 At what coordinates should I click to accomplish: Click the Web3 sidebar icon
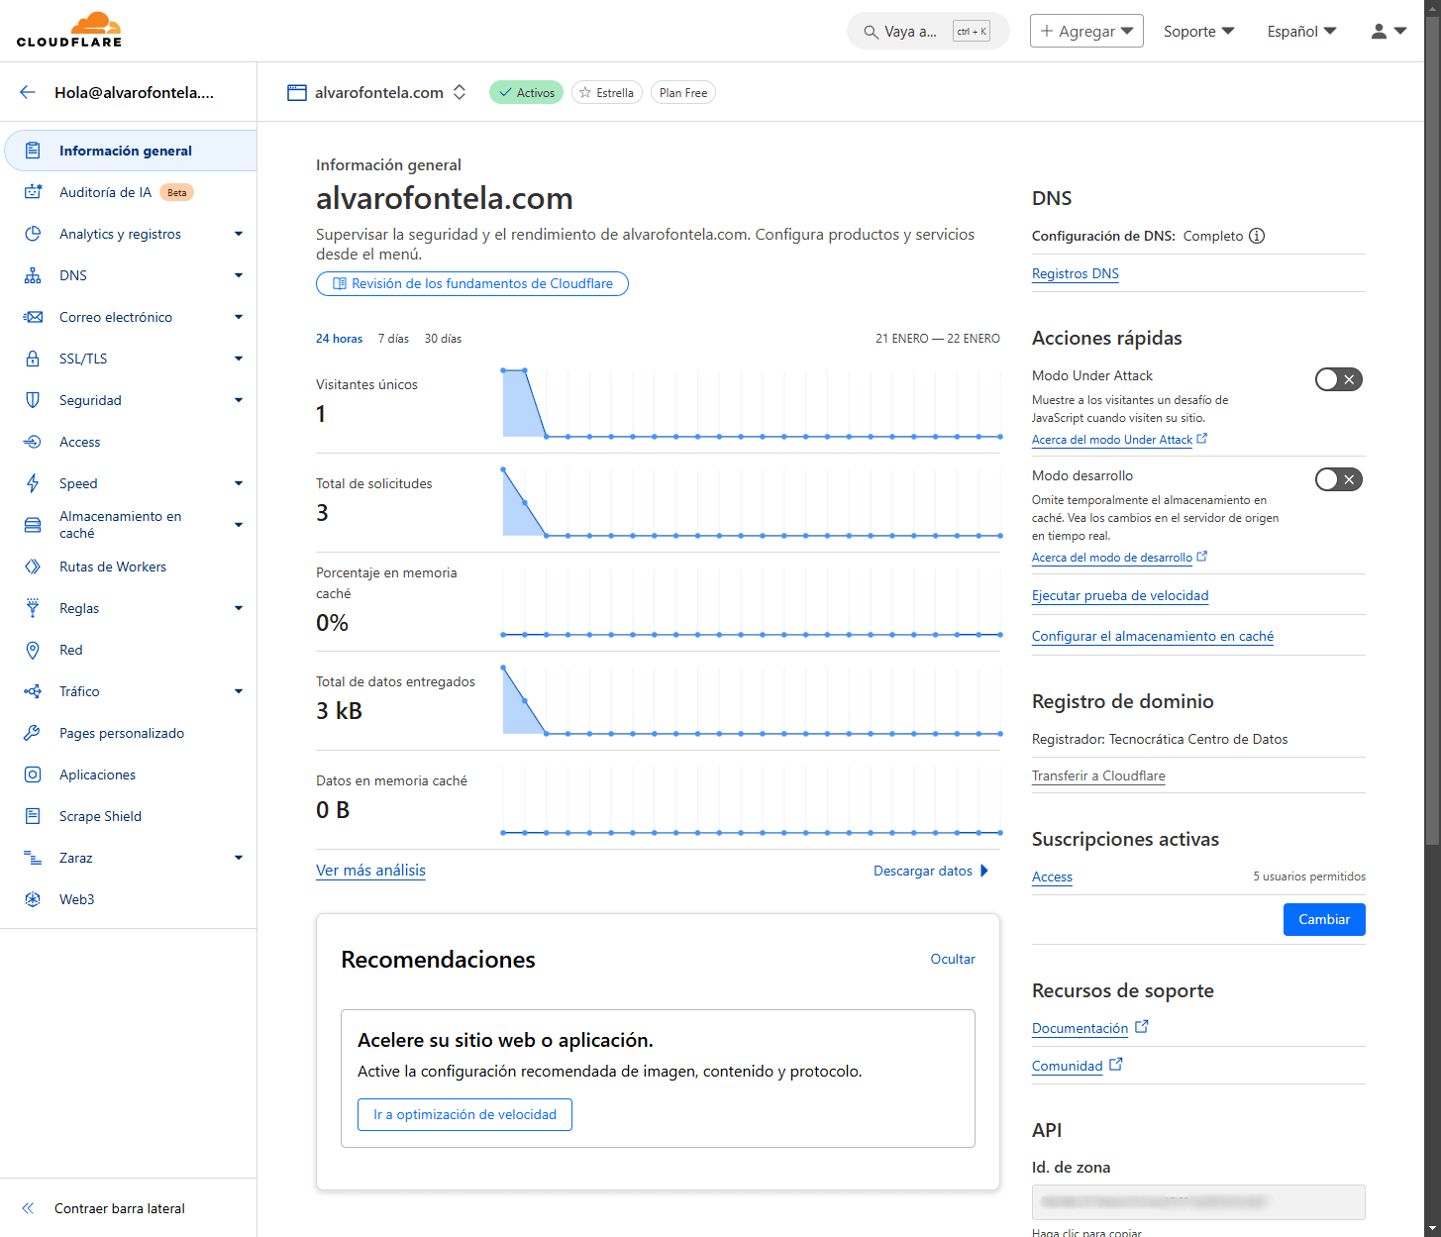pyautogui.click(x=33, y=899)
